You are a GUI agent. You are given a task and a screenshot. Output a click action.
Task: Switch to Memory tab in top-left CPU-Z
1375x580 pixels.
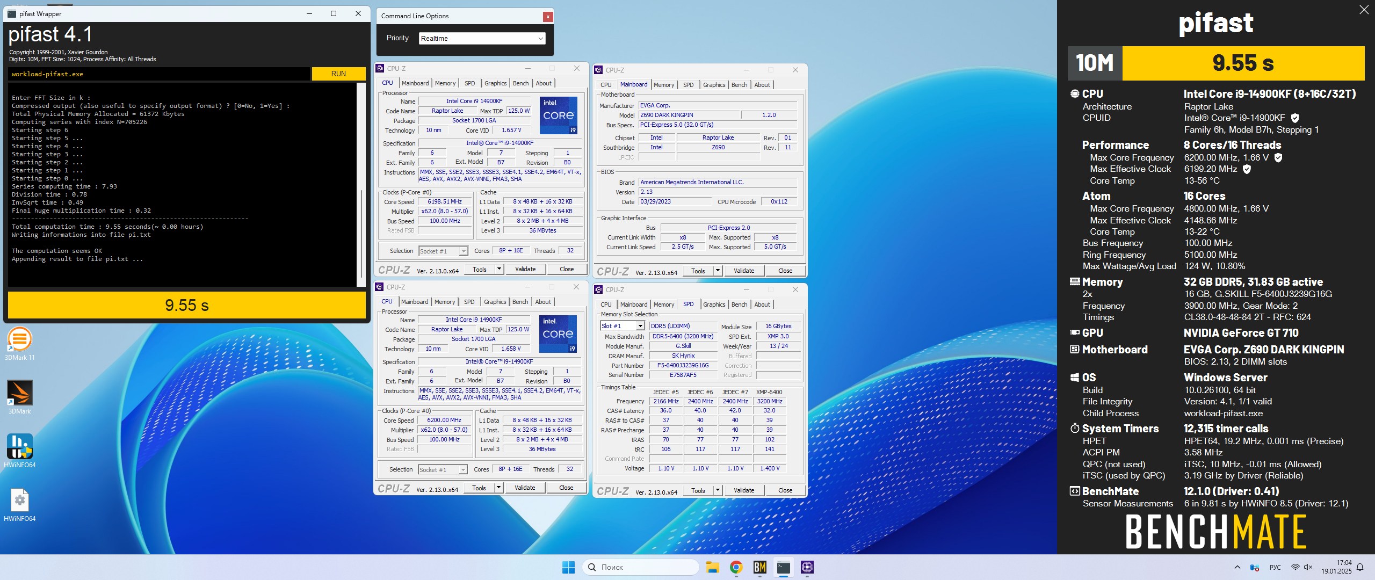[x=445, y=83]
